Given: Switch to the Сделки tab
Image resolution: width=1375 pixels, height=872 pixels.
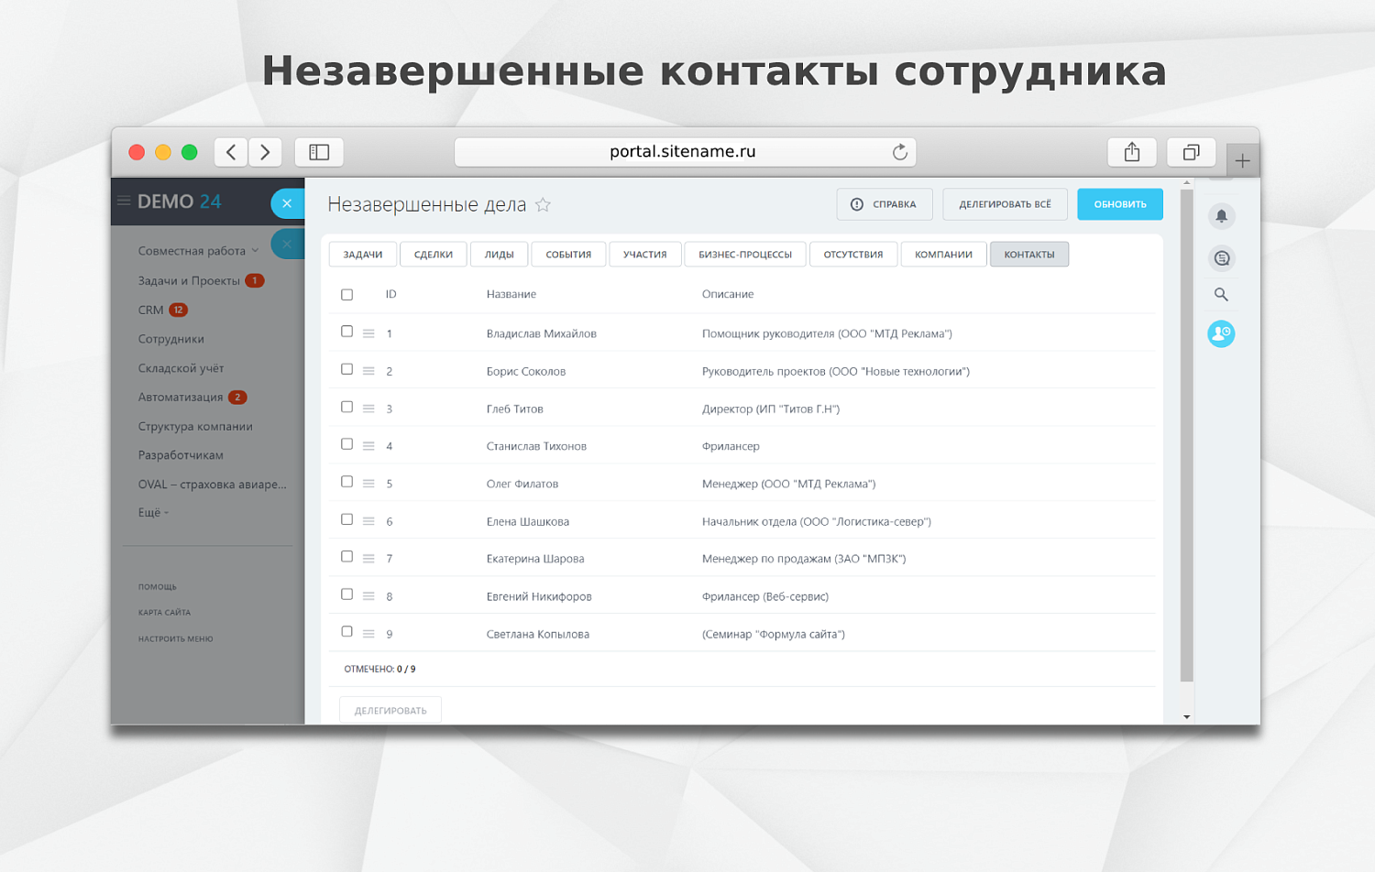Looking at the screenshot, I should (433, 255).
